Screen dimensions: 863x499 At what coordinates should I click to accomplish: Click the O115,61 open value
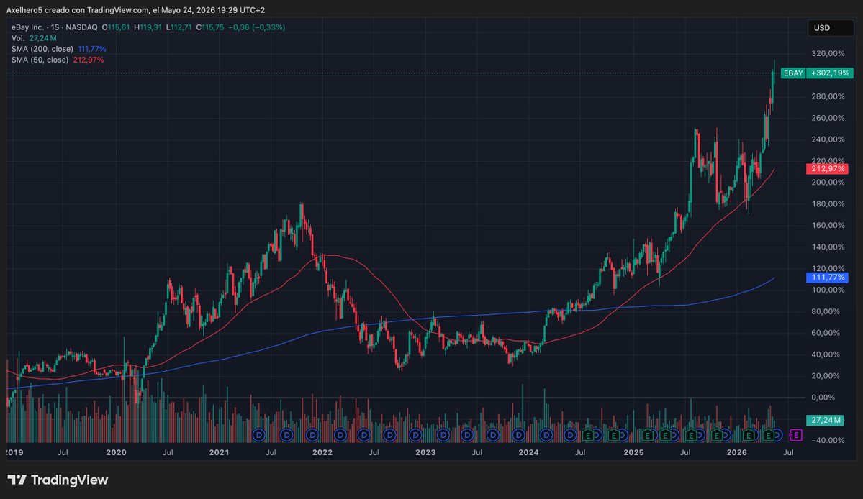point(116,27)
